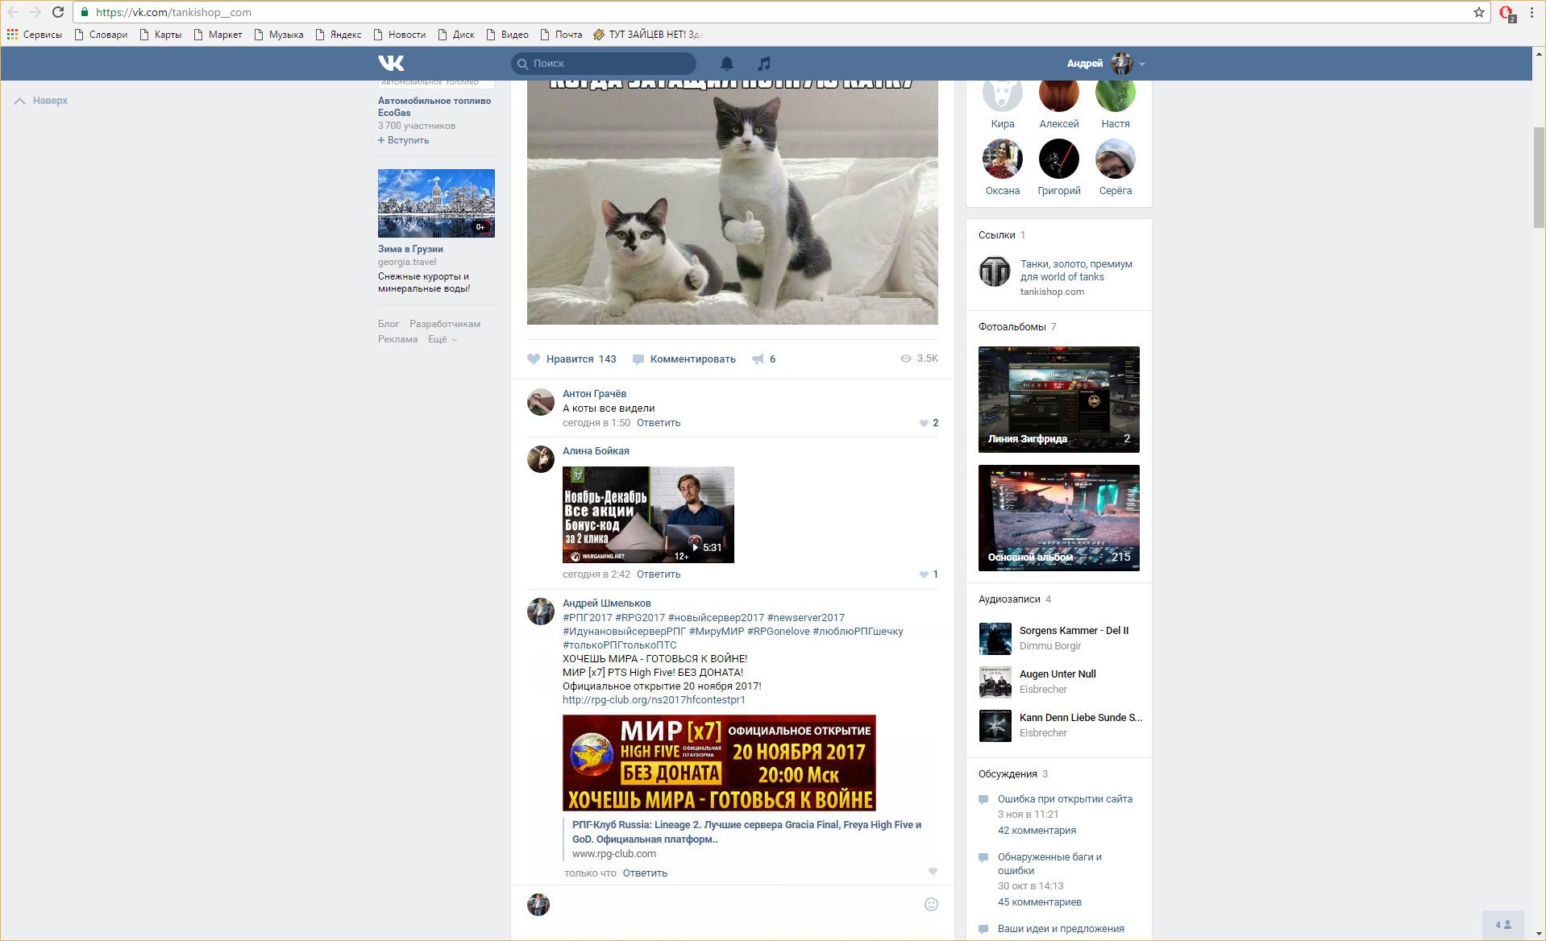The height and width of the screenshot is (941, 1546).
Task: Open the rpg-club.org contest link
Action: pos(653,699)
